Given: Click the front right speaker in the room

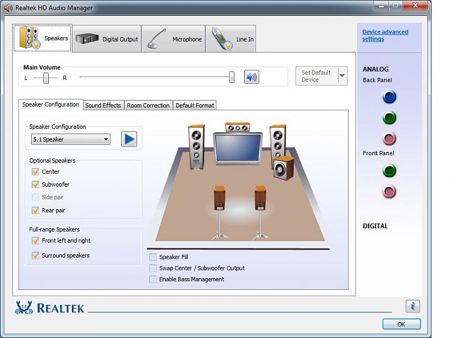Looking at the screenshot, I should click(x=277, y=140).
